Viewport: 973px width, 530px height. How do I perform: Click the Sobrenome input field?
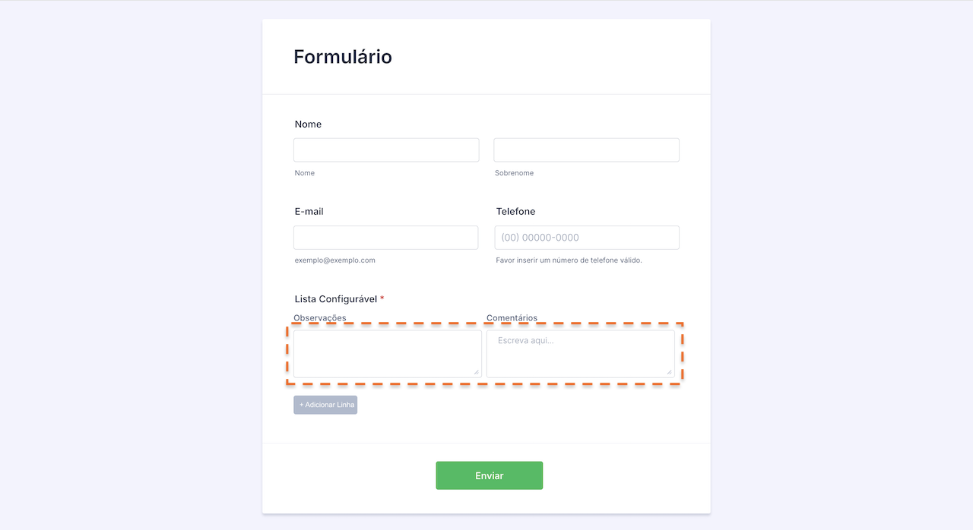pos(586,150)
